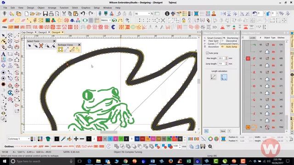Close the Design4 tab
Screen dimensions: 294x165
[x=62, y=33]
